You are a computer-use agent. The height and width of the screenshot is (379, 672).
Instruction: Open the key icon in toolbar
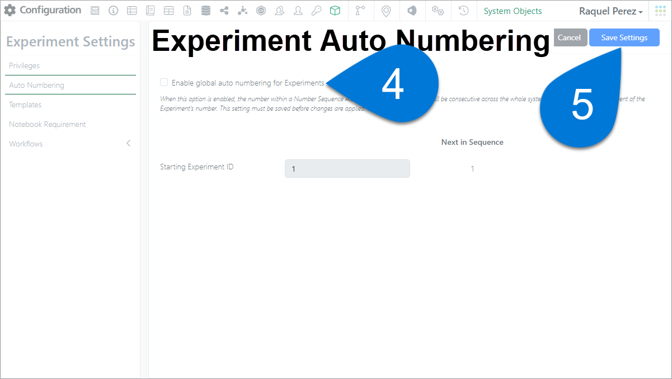coord(317,11)
